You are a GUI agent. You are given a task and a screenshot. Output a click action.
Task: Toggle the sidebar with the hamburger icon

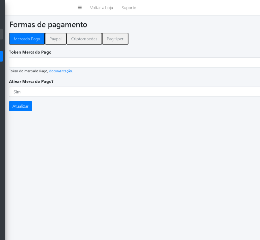tap(80, 8)
